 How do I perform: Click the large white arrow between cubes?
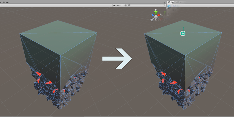[117, 58]
